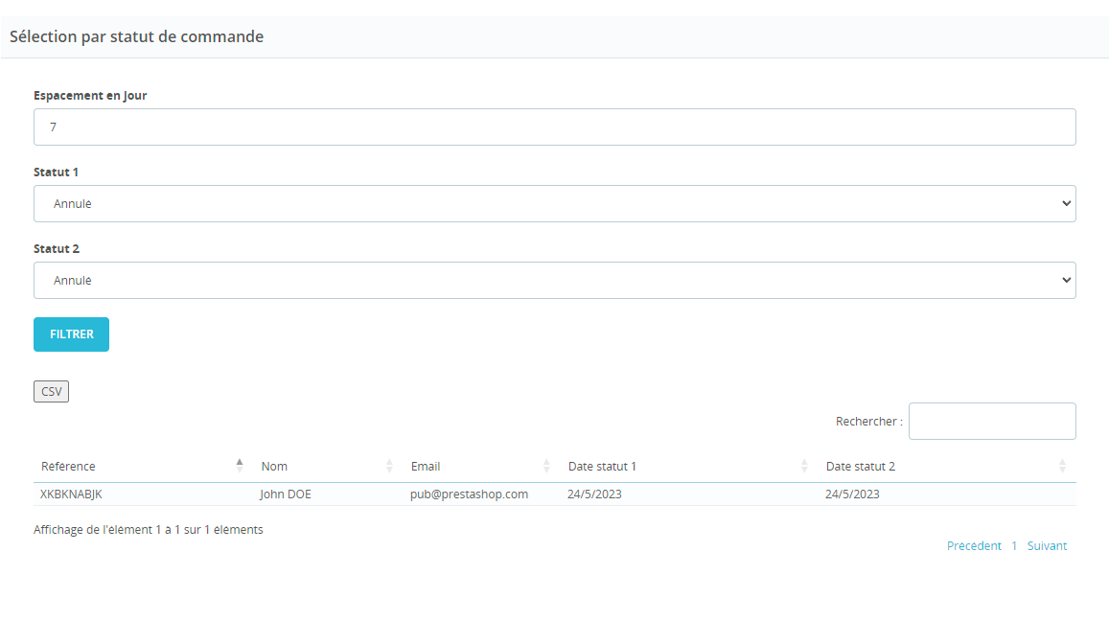Click order reference XKBKNABJK
The width and height of the screenshot is (1109, 621).
click(x=72, y=494)
